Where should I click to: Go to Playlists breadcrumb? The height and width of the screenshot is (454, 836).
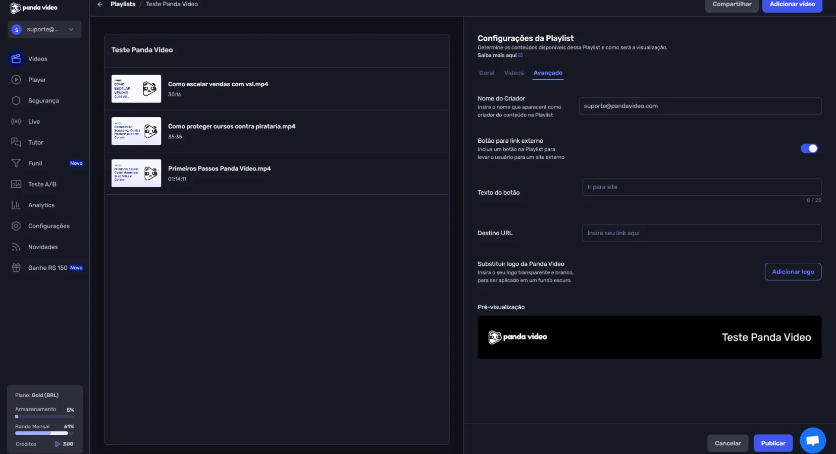tap(123, 4)
